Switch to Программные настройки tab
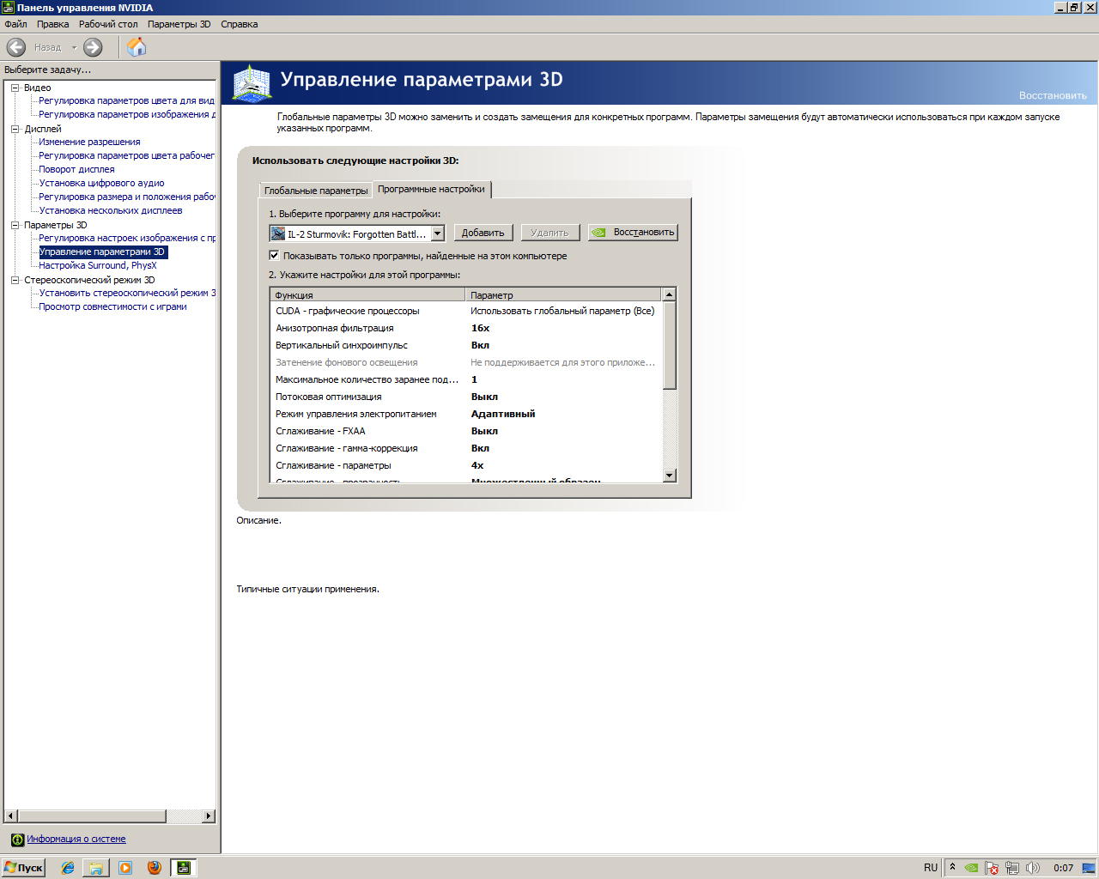 tap(431, 189)
